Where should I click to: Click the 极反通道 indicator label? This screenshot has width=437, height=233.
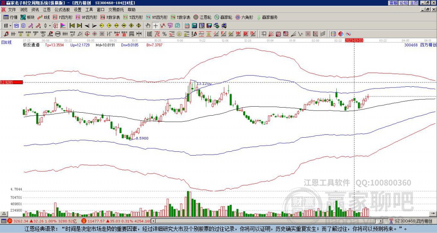coord(31,45)
